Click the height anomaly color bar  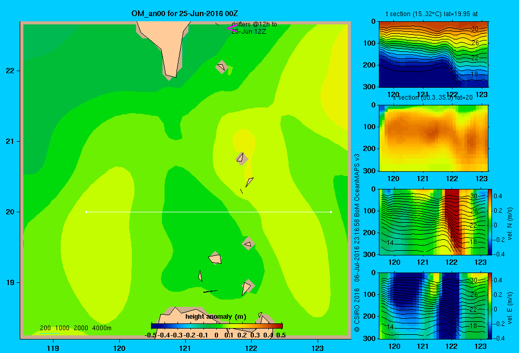(x=217, y=326)
